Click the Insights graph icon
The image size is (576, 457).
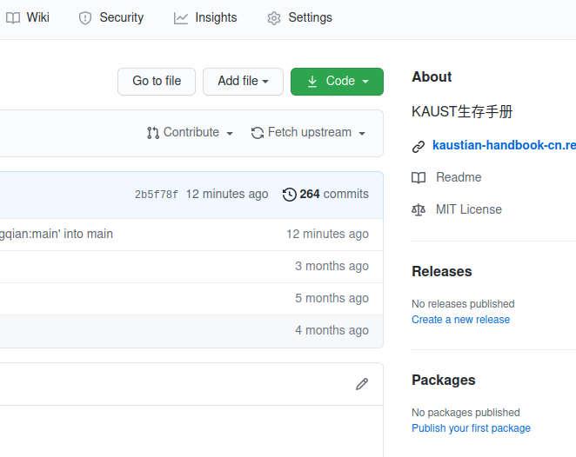pos(181,18)
